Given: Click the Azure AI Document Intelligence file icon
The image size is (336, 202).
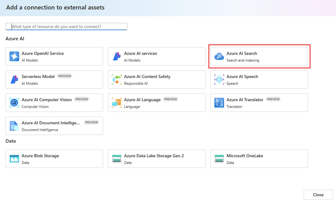Looking at the screenshot, I should coord(14,126).
